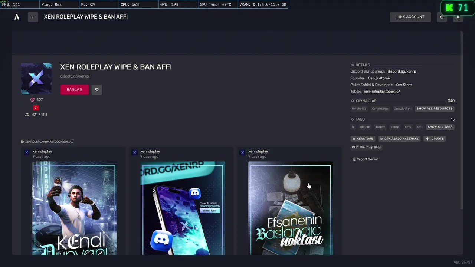Open the xen-roleplay.tebex.io link
This screenshot has height=267, width=475.
(x=382, y=92)
